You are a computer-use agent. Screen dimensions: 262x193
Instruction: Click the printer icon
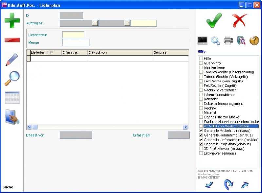(228, 40)
